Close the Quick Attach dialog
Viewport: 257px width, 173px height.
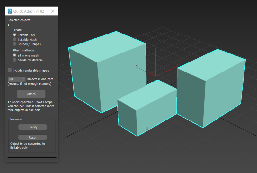[53, 11]
